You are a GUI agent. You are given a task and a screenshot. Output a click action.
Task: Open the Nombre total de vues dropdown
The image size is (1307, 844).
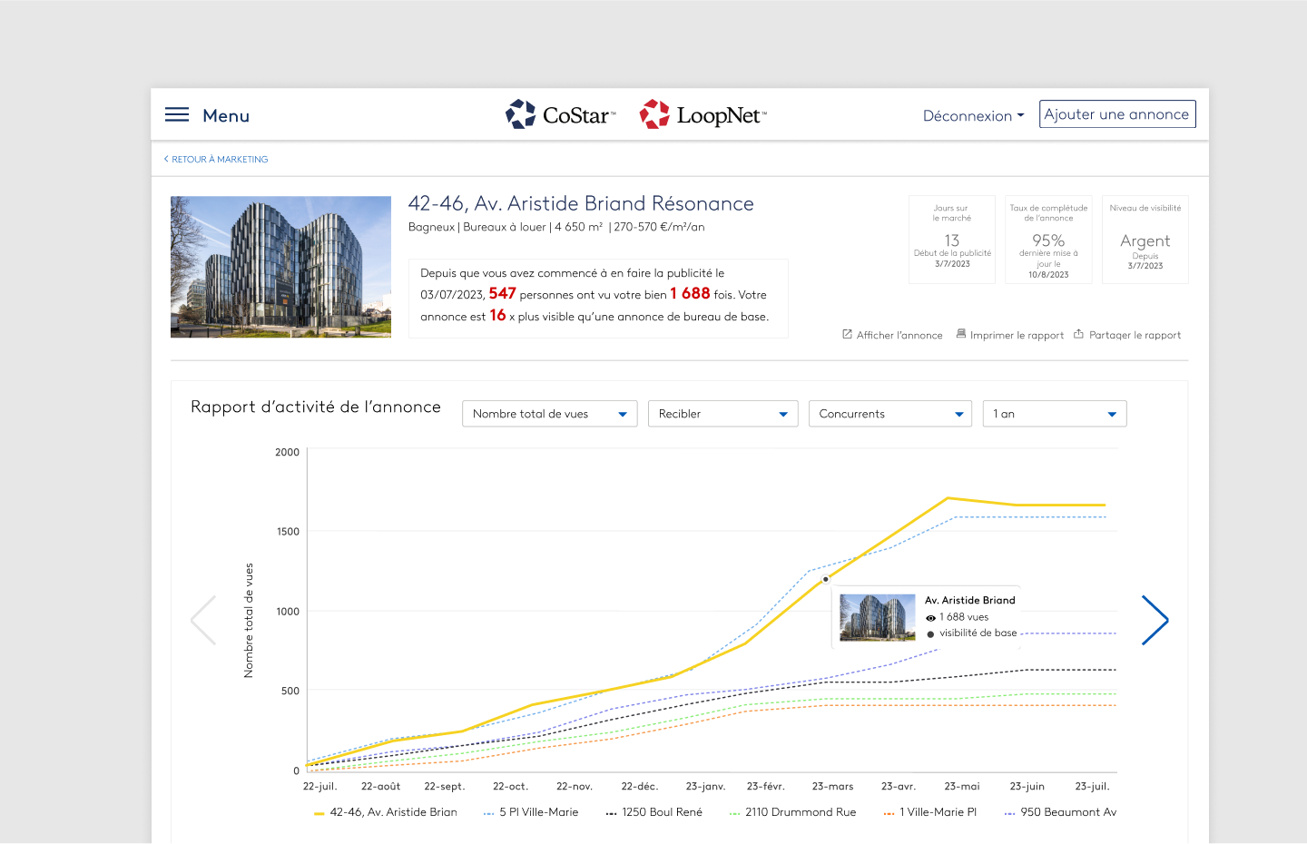(x=549, y=414)
